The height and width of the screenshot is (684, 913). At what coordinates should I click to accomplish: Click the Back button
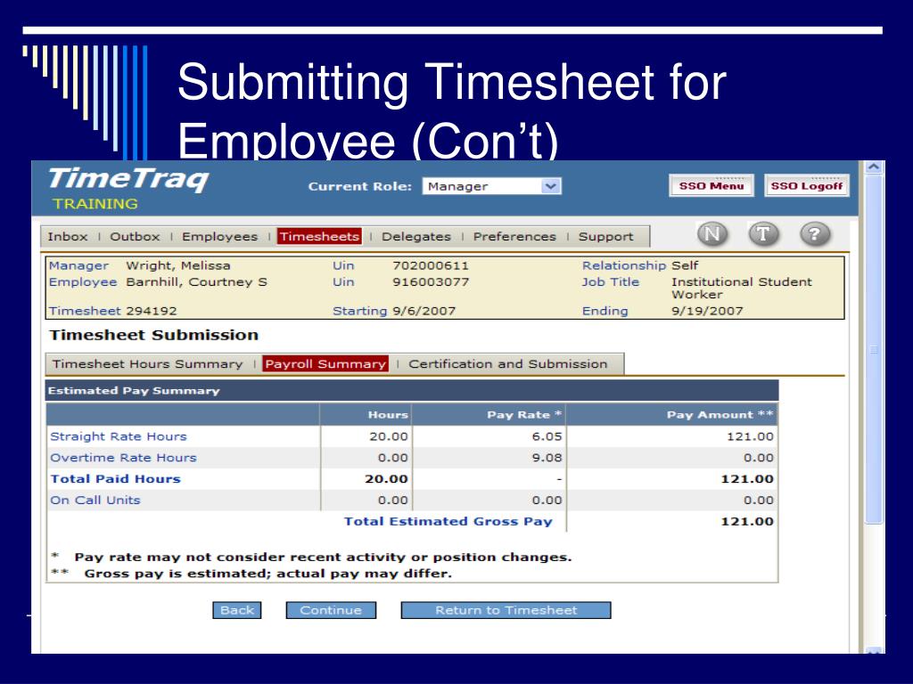pyautogui.click(x=237, y=610)
